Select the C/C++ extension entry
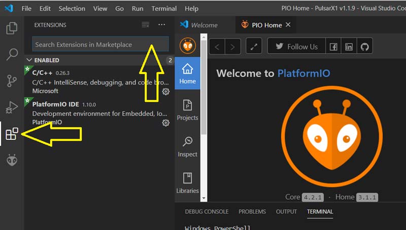 click(x=99, y=81)
